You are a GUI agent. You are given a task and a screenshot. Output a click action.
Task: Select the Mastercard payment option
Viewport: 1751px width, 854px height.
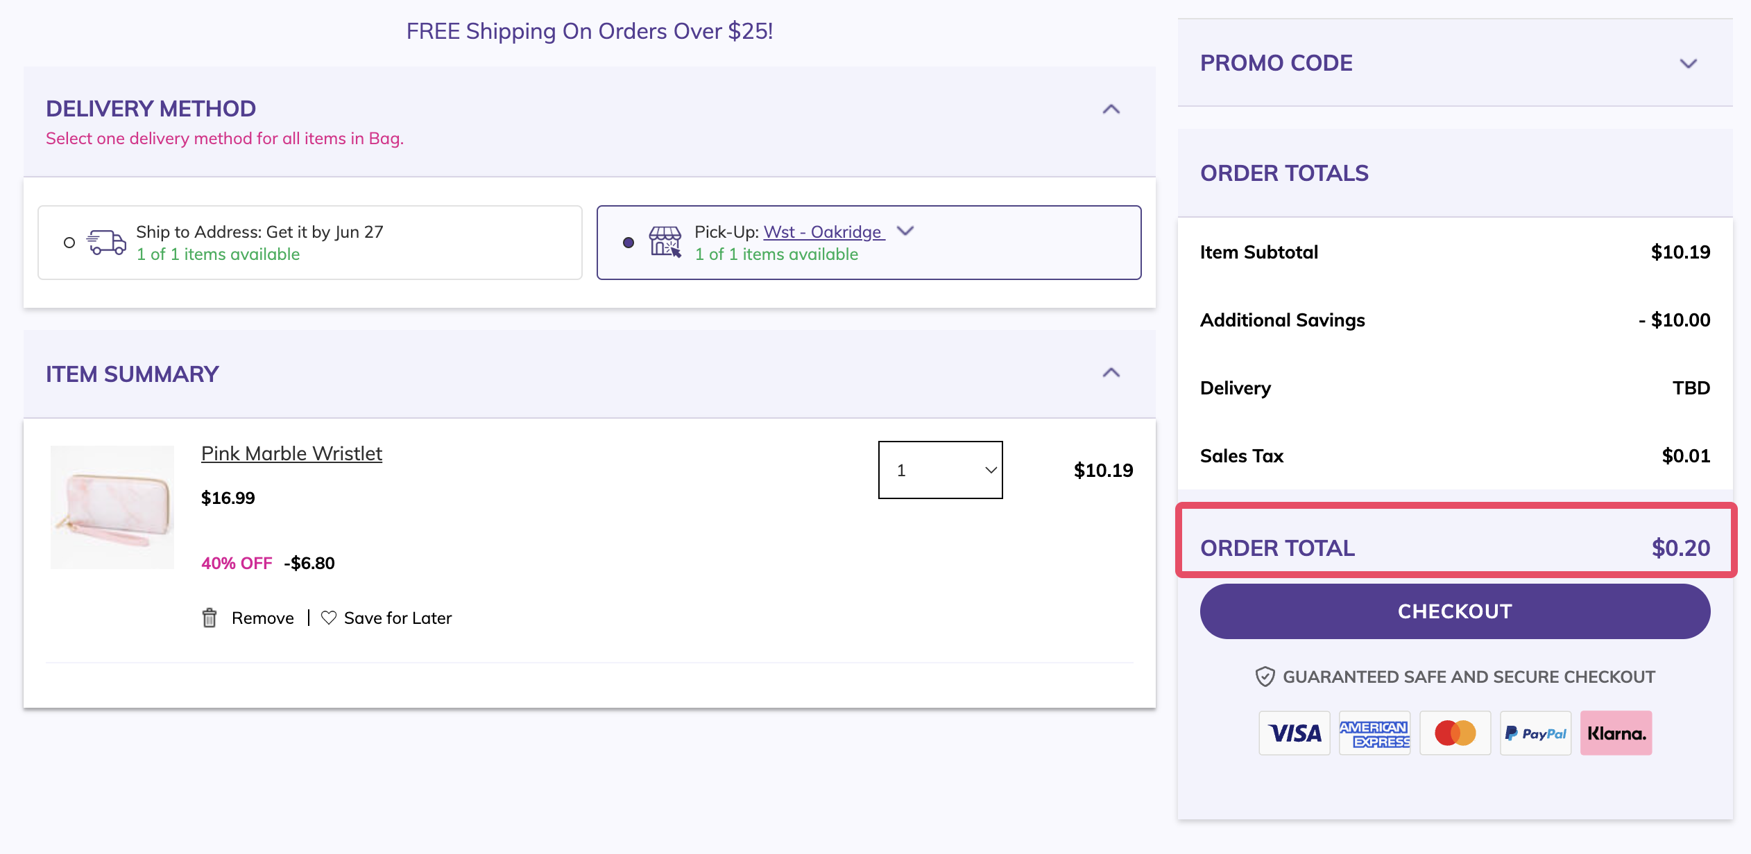coord(1455,733)
